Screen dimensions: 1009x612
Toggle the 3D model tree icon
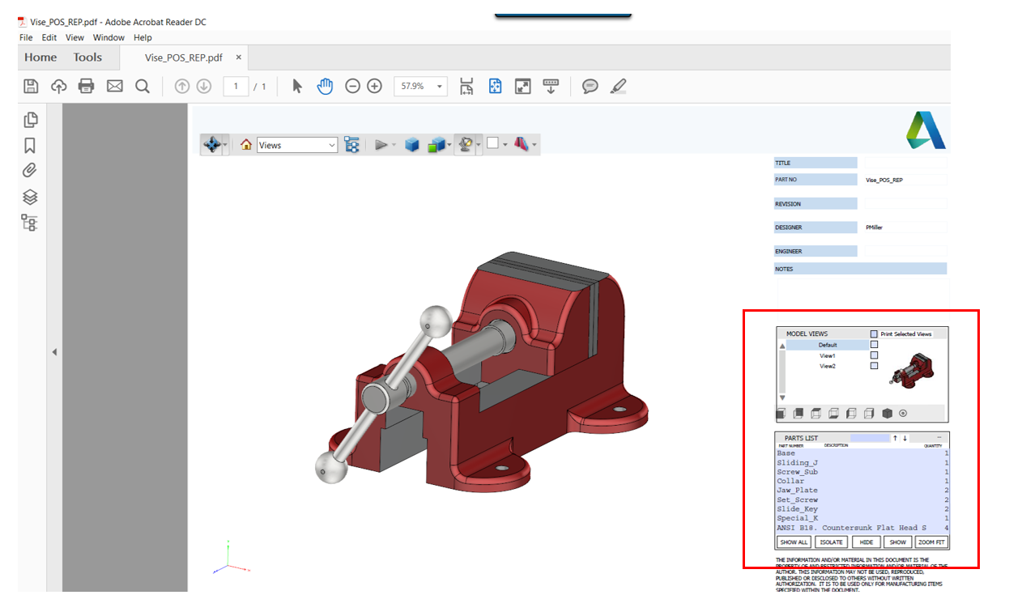point(351,144)
